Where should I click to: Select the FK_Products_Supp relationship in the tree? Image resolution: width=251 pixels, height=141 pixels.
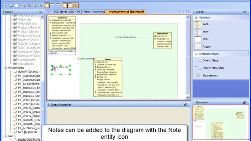29,124
